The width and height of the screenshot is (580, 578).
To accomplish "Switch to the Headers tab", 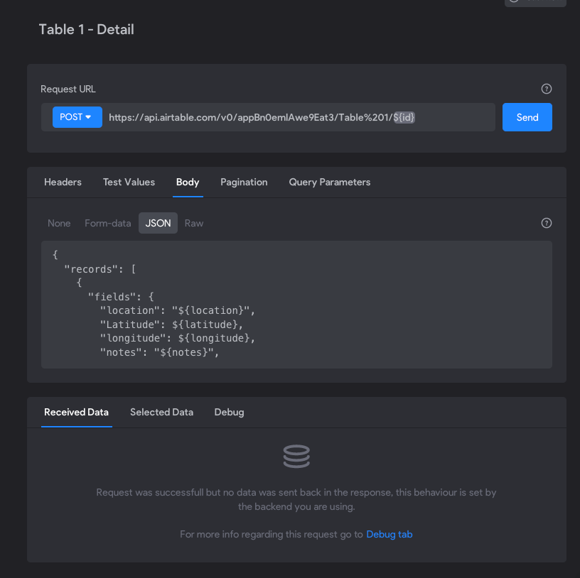I will point(63,182).
